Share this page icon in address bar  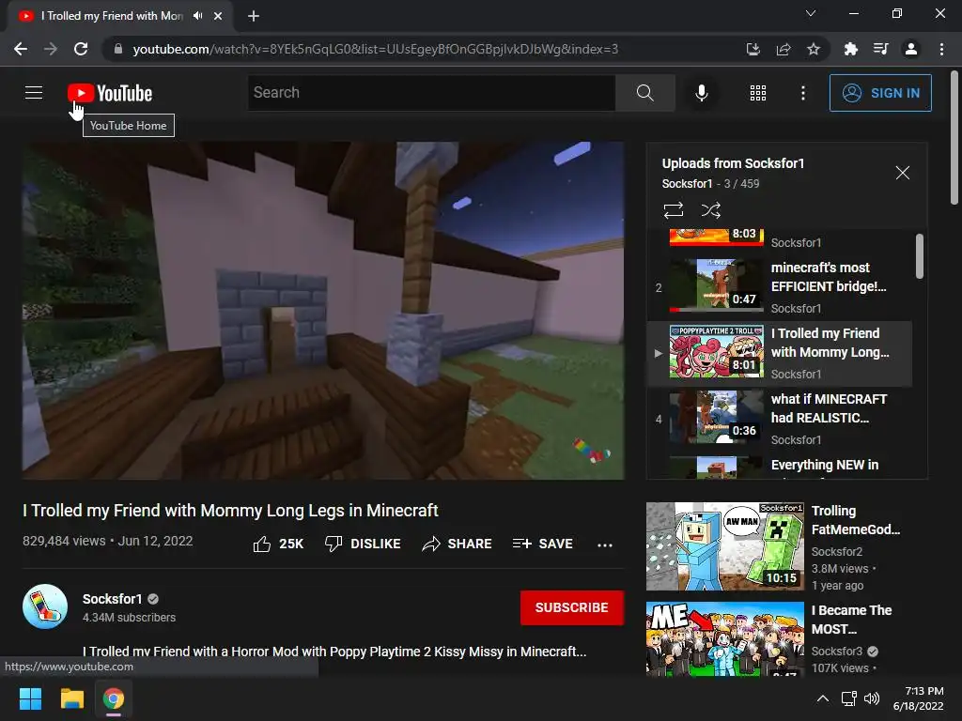tap(783, 49)
